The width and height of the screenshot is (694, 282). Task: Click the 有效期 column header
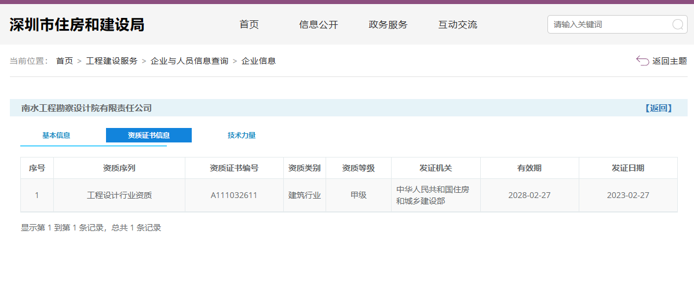529,168
